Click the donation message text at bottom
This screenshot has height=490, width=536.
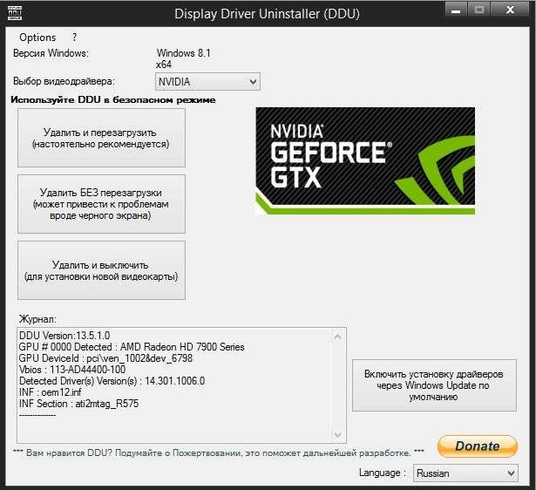click(219, 453)
